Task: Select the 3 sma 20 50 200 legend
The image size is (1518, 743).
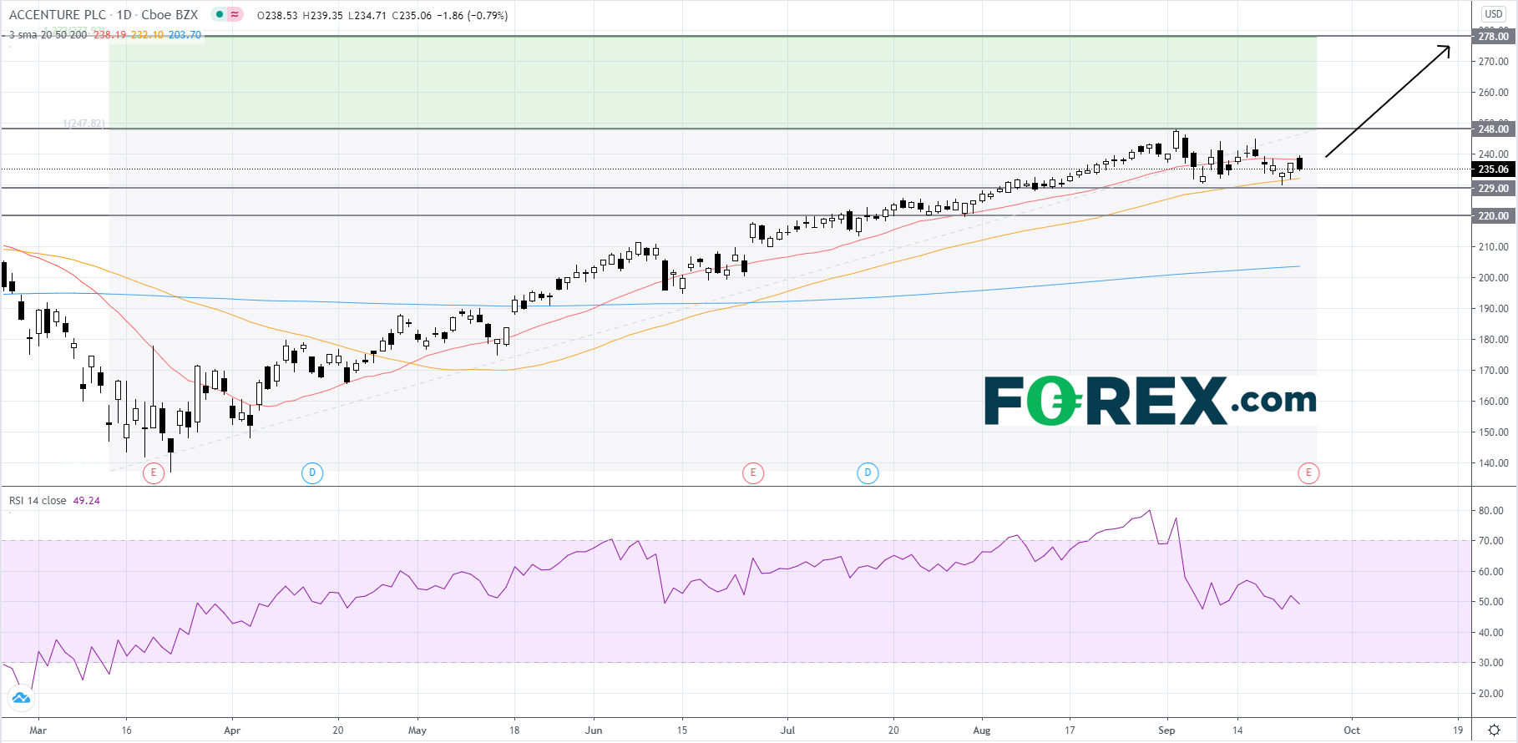Action: pos(48,35)
